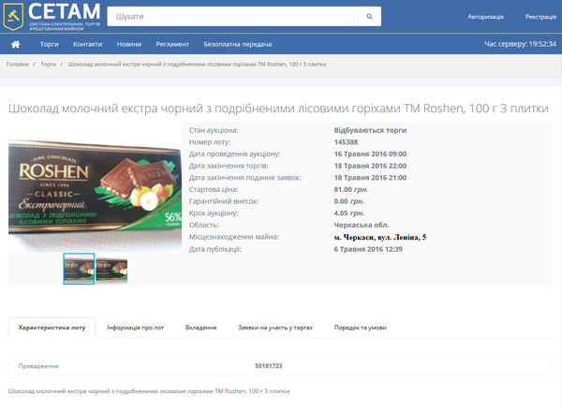This screenshot has width=562, height=410.
Task: Click the publication date 6 Травня 2016 12:39
Action: coord(368,249)
